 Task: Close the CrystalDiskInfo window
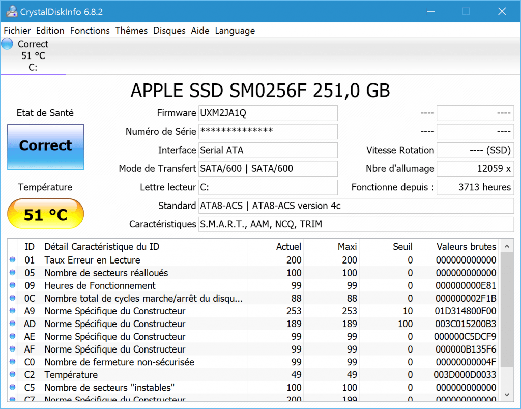point(502,11)
